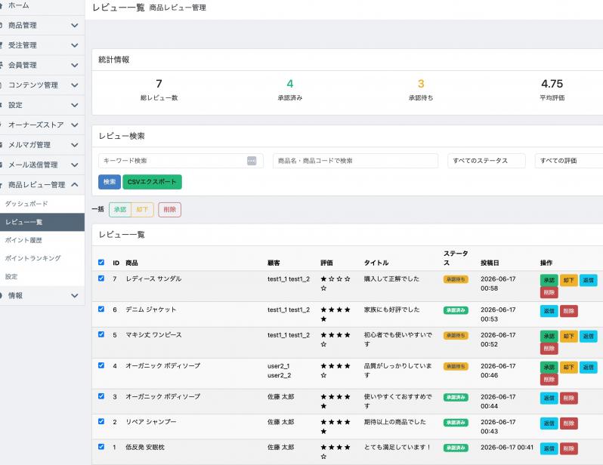
Task: Delete review 4 with red 削除 button
Action: click(x=549, y=379)
